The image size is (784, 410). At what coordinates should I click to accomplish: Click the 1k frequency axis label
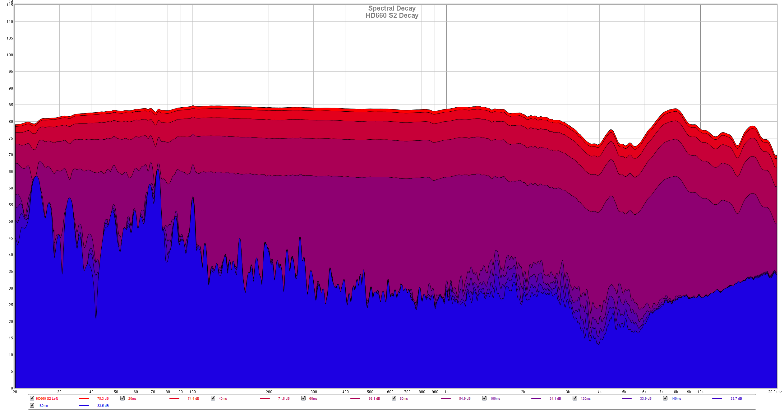coord(446,392)
